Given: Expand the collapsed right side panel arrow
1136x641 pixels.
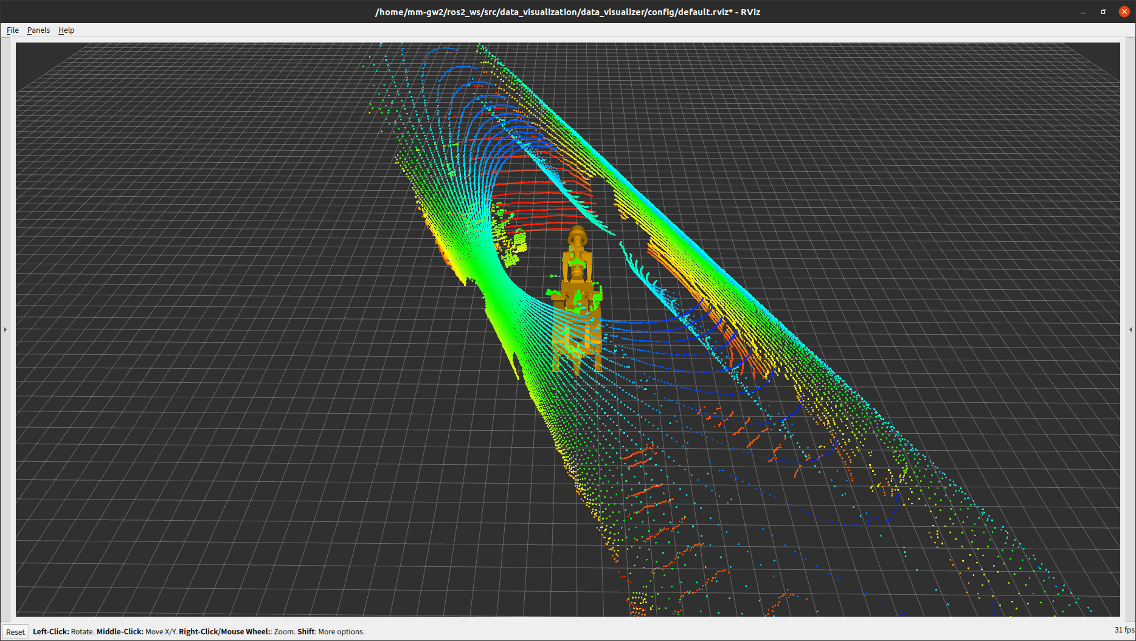Looking at the screenshot, I should tap(1131, 329).
